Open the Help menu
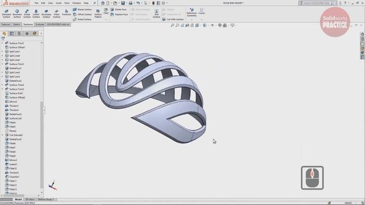Viewport: 365px width, 205px height. point(86,3)
